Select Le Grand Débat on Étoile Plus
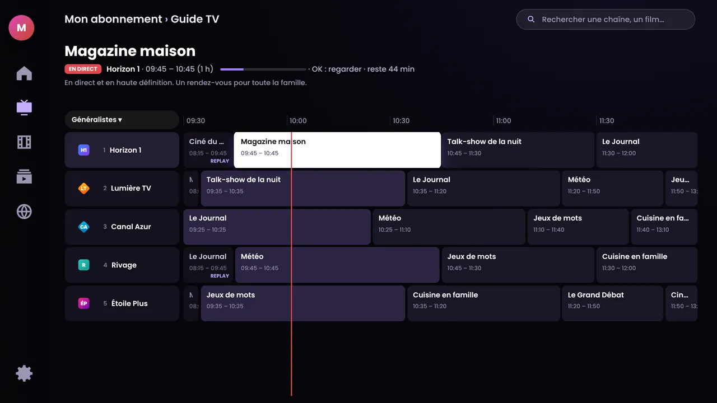 (x=613, y=303)
